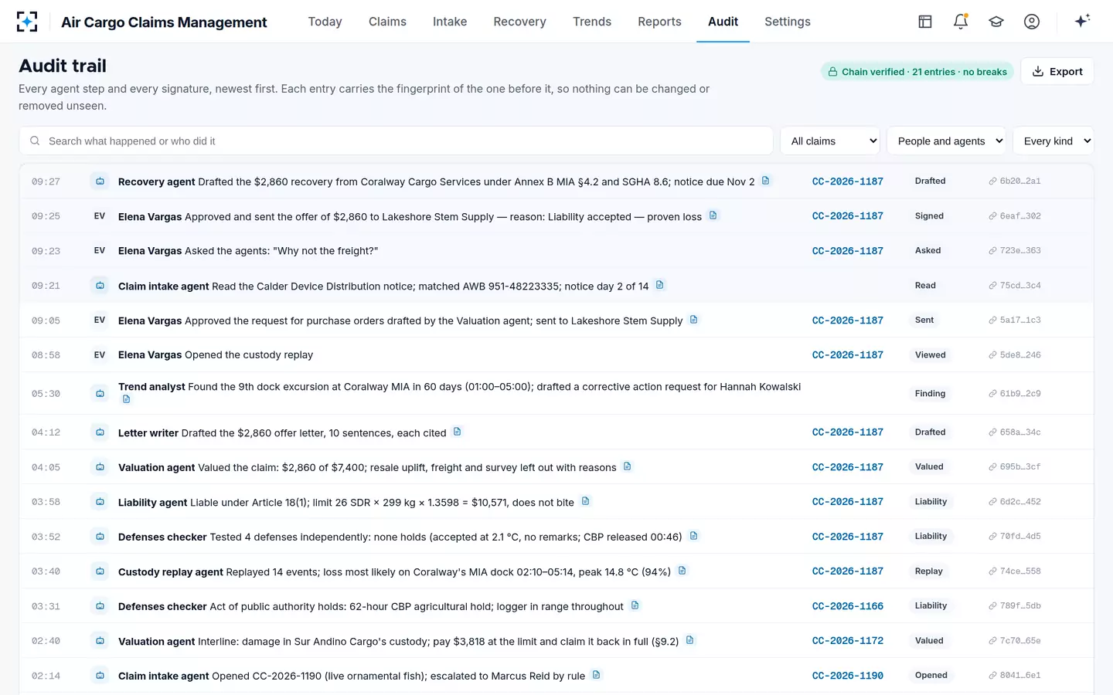Click the app logo icon
Image resolution: width=1113 pixels, height=695 pixels.
(27, 22)
